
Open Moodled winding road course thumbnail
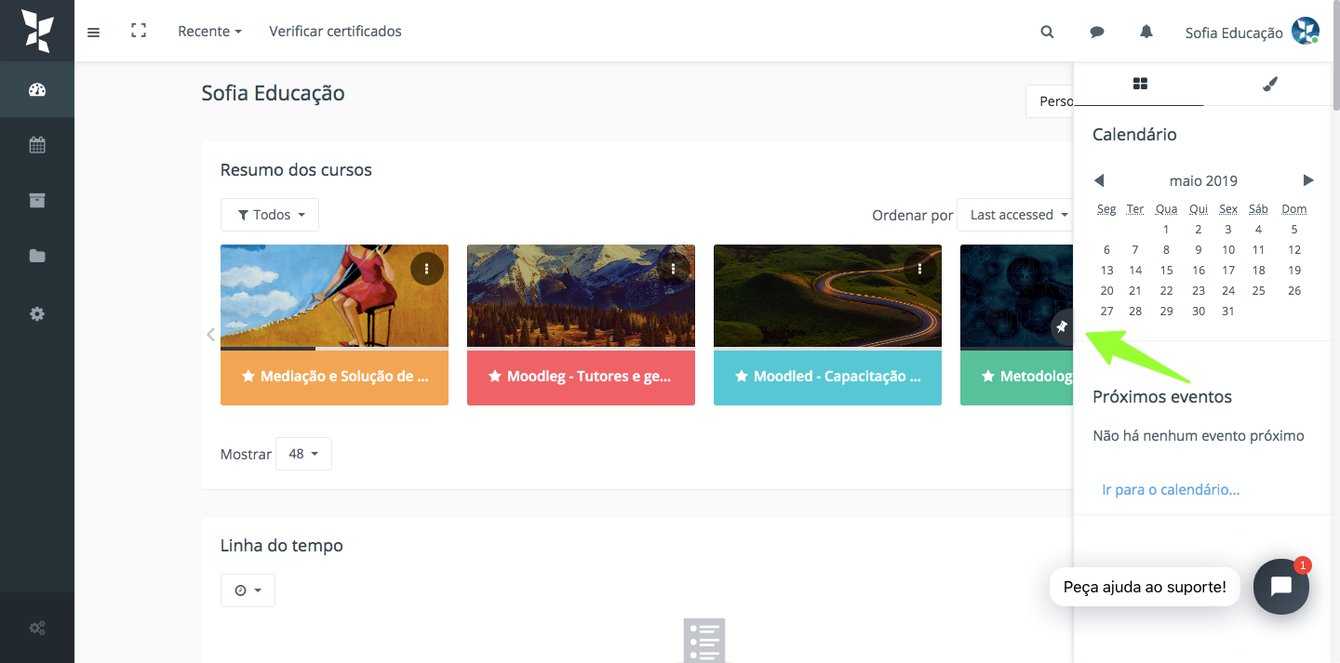(827, 296)
